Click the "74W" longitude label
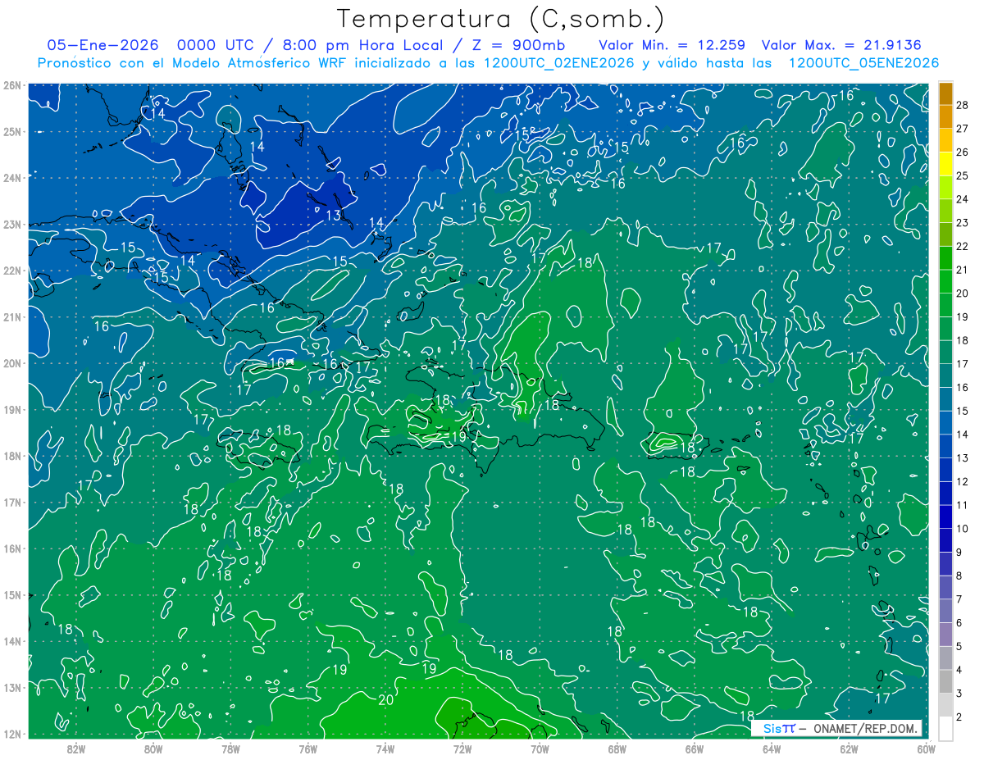Image resolution: width=984 pixels, height=760 pixels. (x=385, y=748)
